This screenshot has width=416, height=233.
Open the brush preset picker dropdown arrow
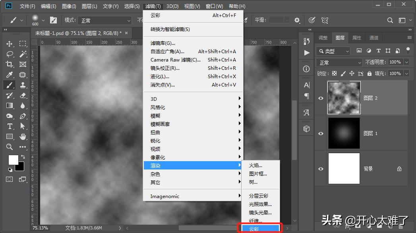pyautogui.click(x=43, y=20)
